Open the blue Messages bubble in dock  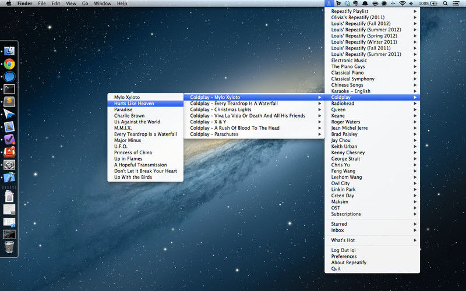click(x=9, y=77)
